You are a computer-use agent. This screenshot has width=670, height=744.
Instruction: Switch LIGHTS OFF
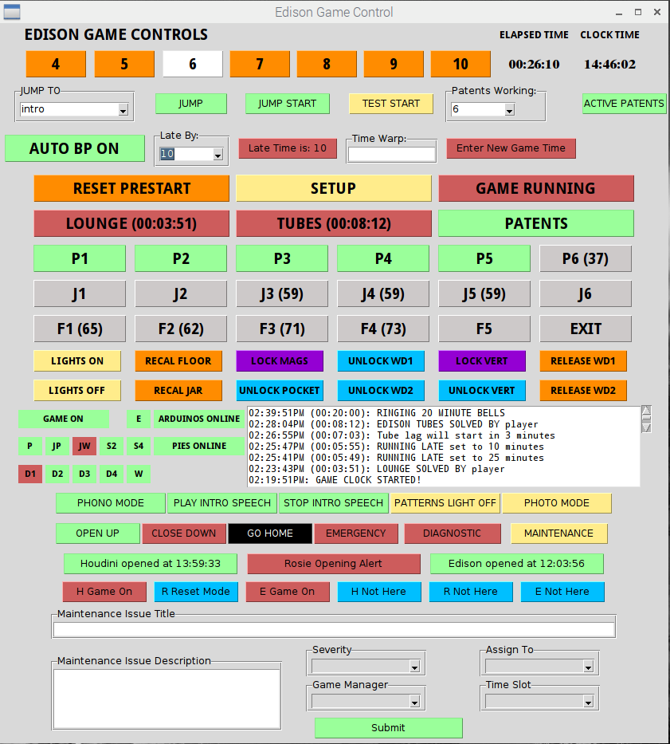tap(76, 390)
